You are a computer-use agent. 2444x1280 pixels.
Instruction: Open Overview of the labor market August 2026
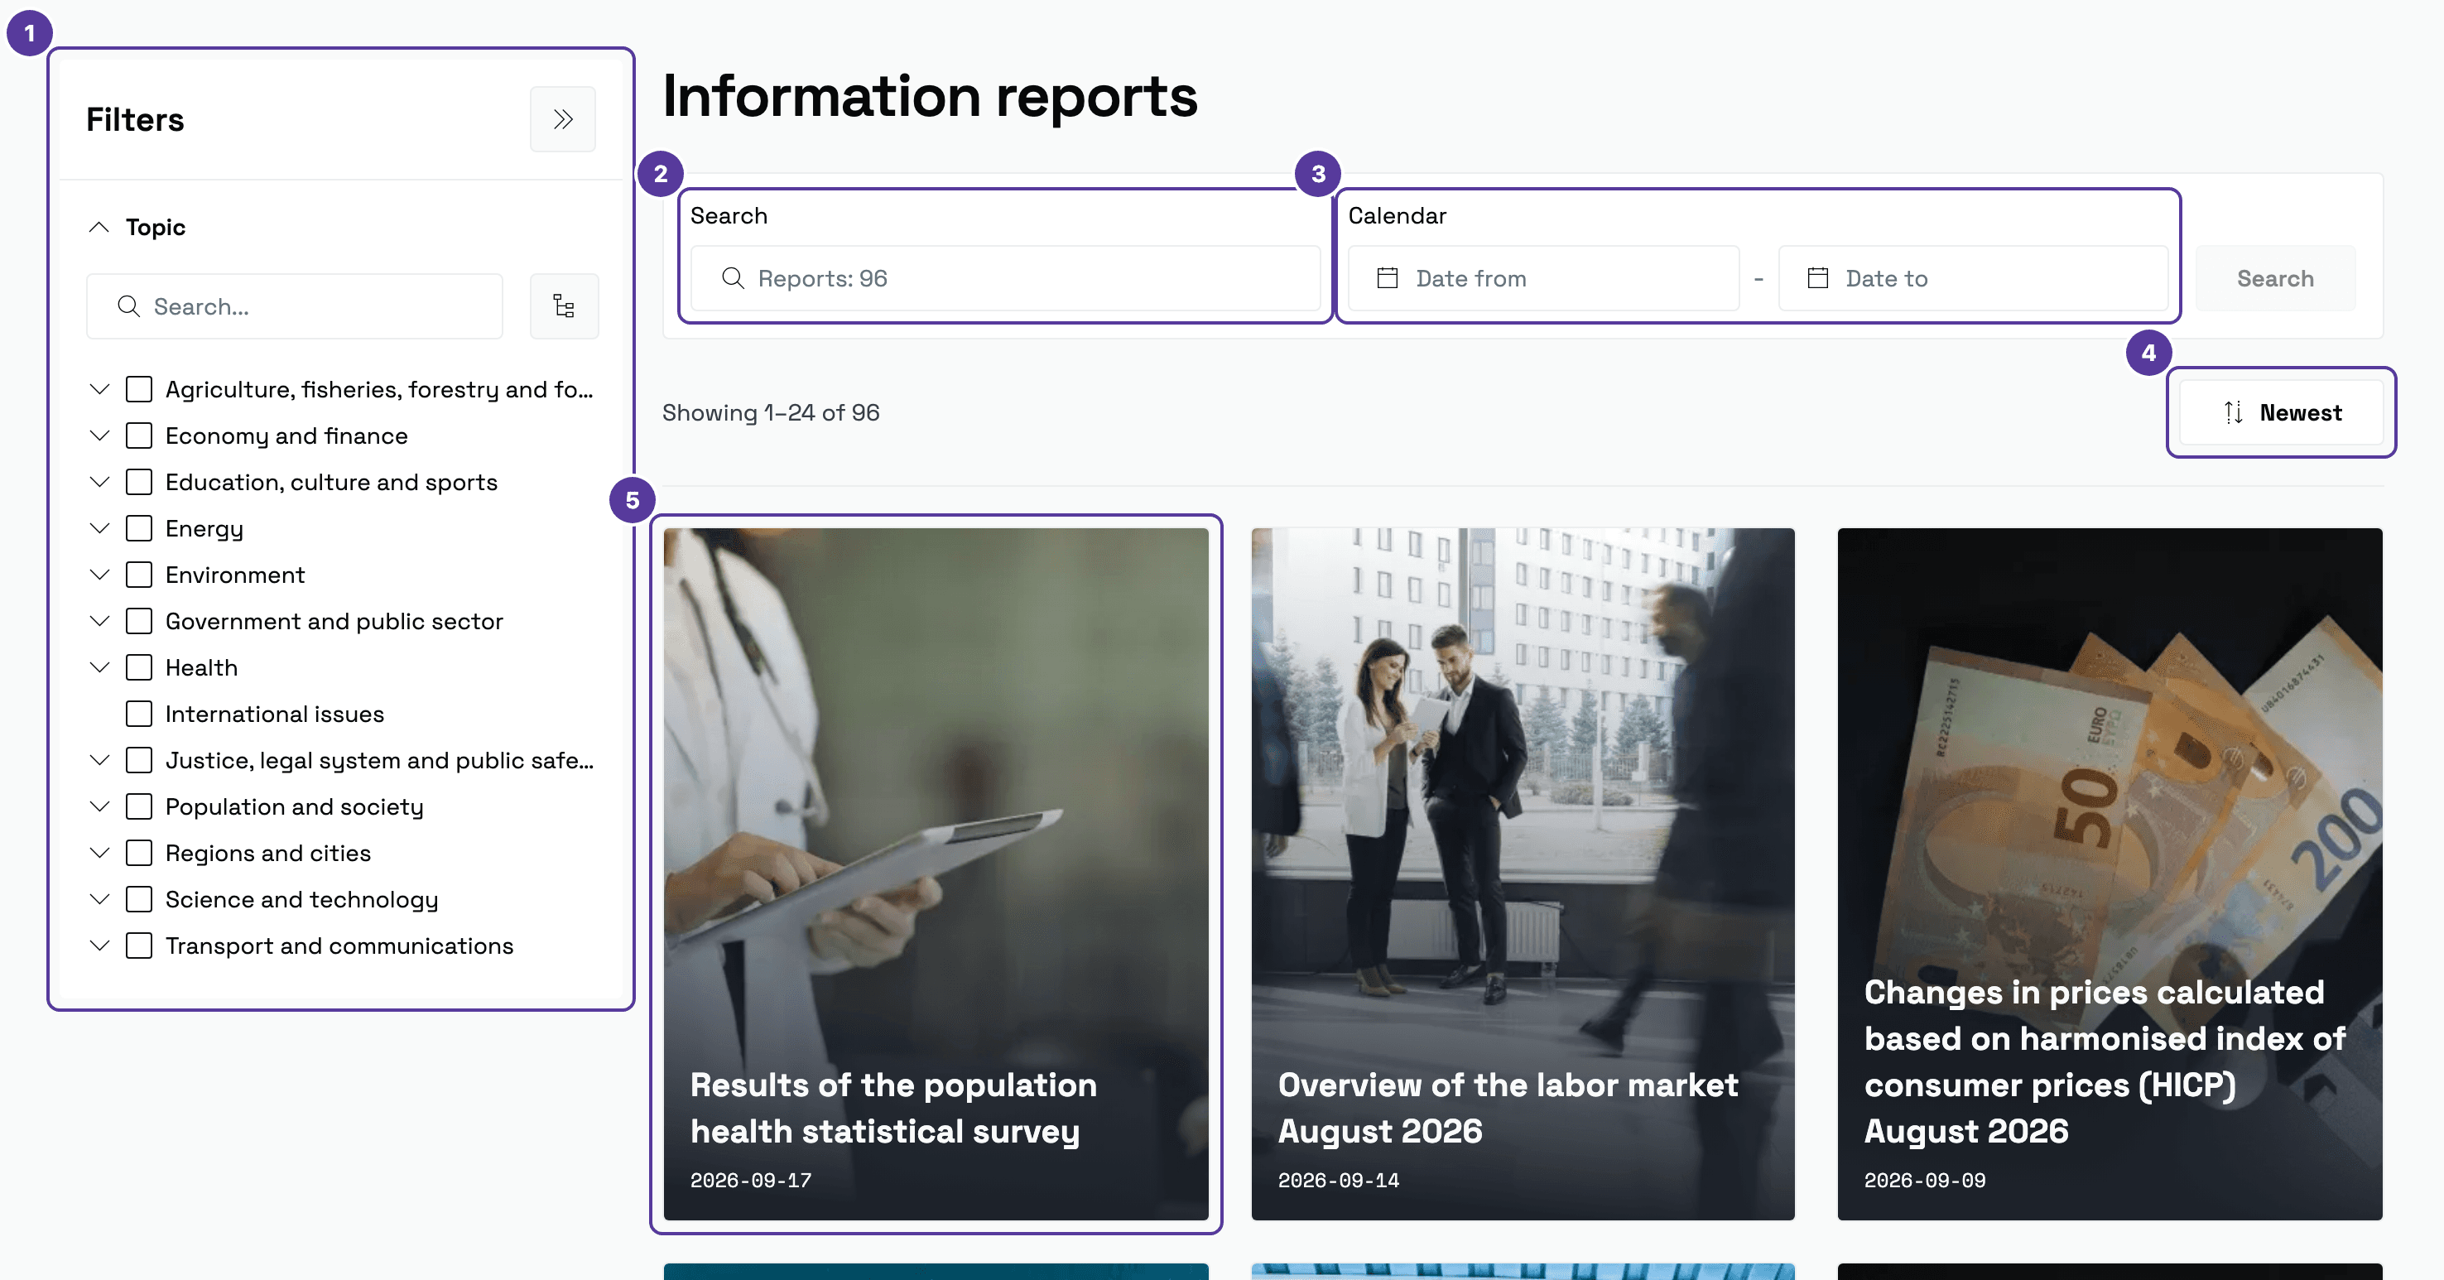click(1523, 873)
